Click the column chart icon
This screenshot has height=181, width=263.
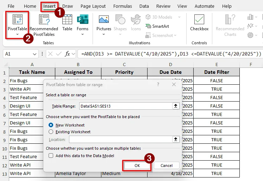tap(250, 17)
